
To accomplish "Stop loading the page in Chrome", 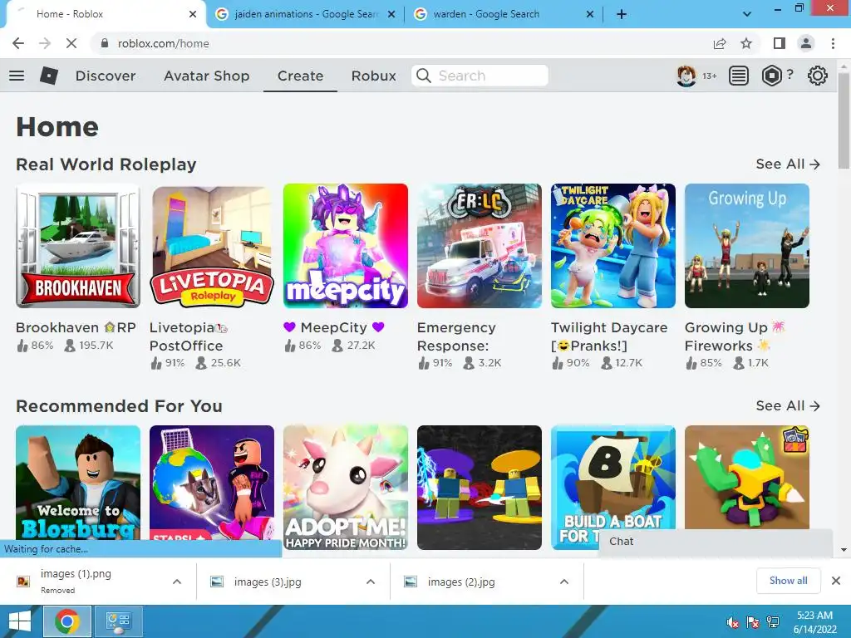I will coord(71,43).
